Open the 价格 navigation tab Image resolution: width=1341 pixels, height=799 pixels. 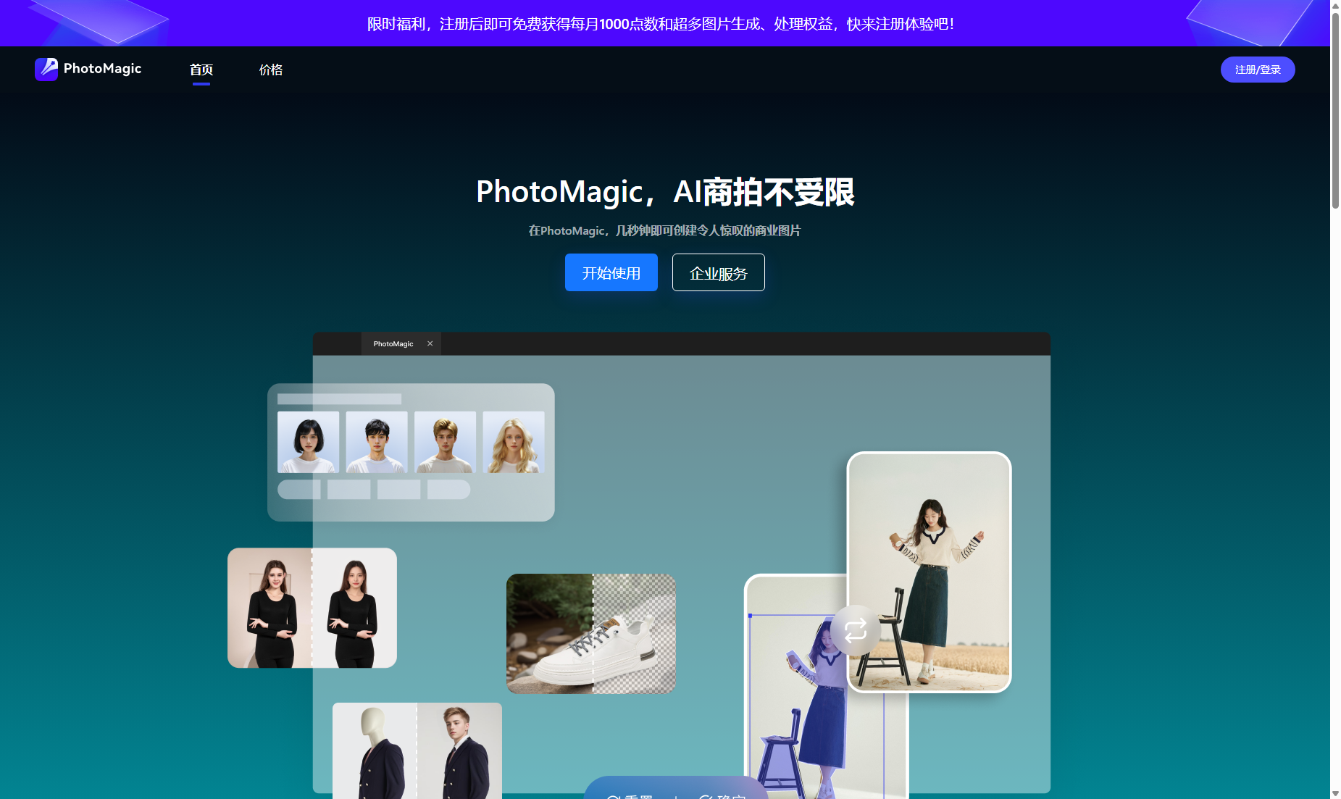pos(271,70)
